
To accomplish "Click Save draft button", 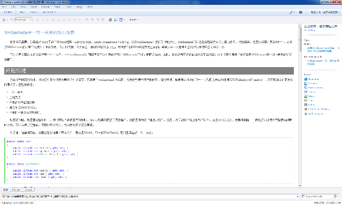I will (48, 12).
